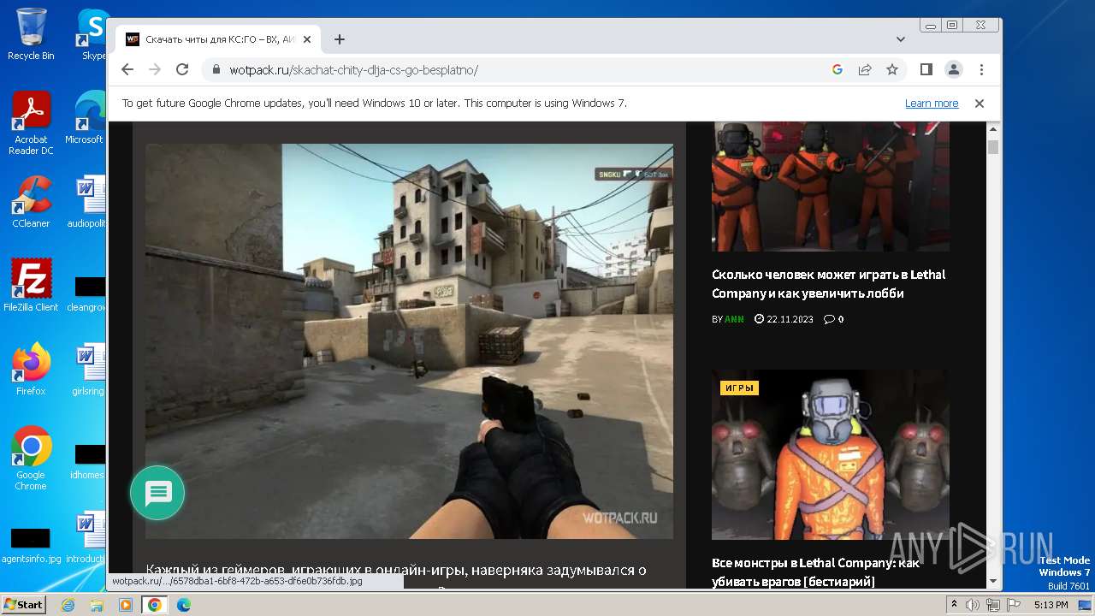1095x616 pixels.
Task: Switch to Chrome in the taskbar
Action: [155, 605]
